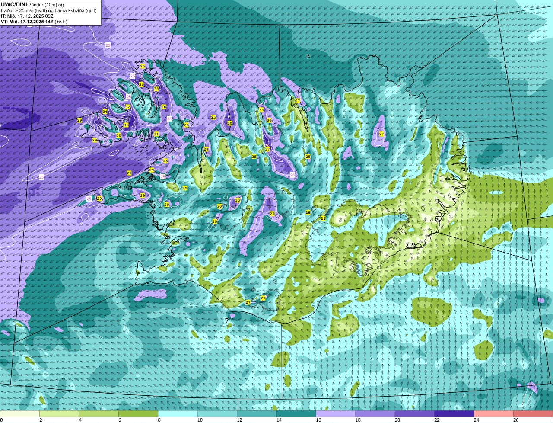
Task: Click the 2–4 m/s light green legend swatch
Action: [60, 414]
